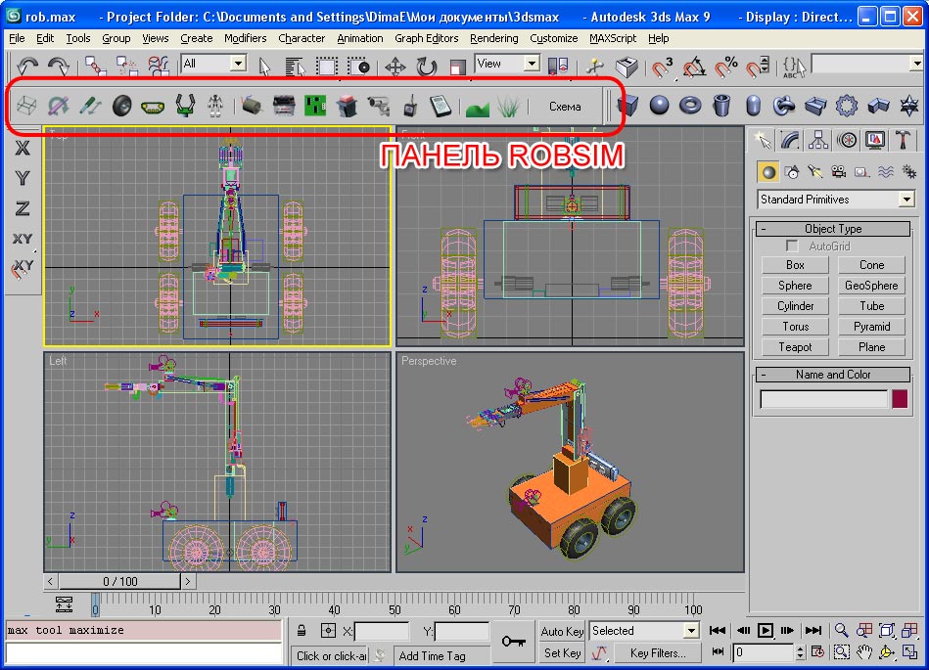The height and width of the screenshot is (670, 929).
Task: Toggle the 3D Snaps magnet
Action: point(662,67)
